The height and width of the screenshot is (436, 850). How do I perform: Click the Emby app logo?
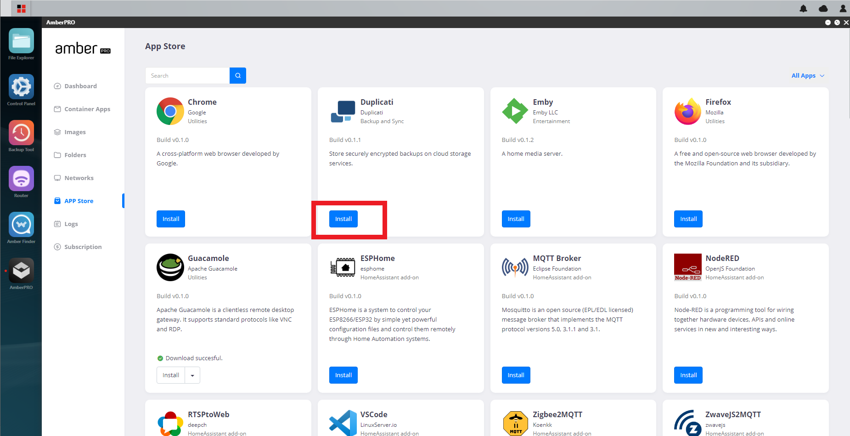(515, 111)
